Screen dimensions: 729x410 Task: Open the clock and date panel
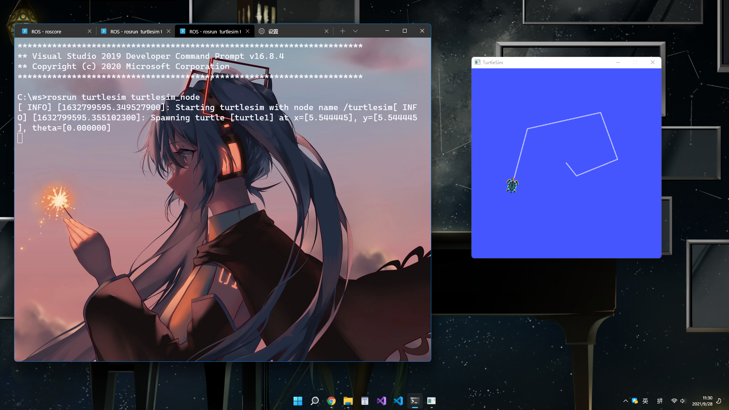702,401
